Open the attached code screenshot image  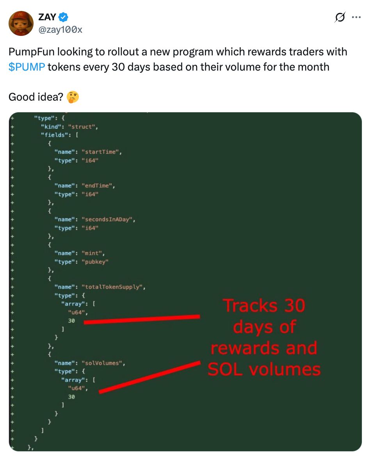point(185,281)
